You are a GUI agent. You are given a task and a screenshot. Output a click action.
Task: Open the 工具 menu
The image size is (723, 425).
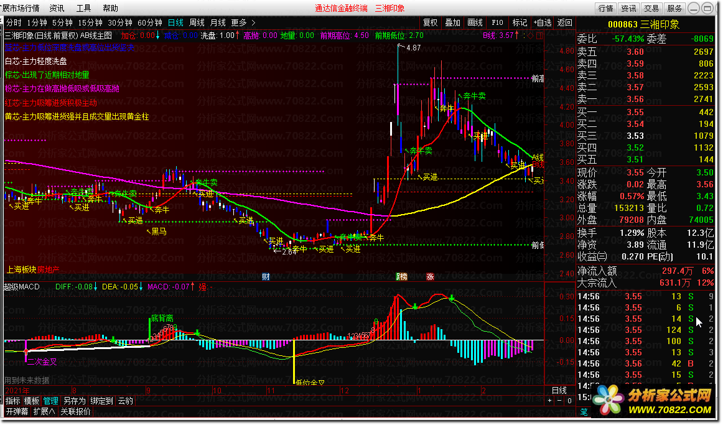tap(83, 8)
